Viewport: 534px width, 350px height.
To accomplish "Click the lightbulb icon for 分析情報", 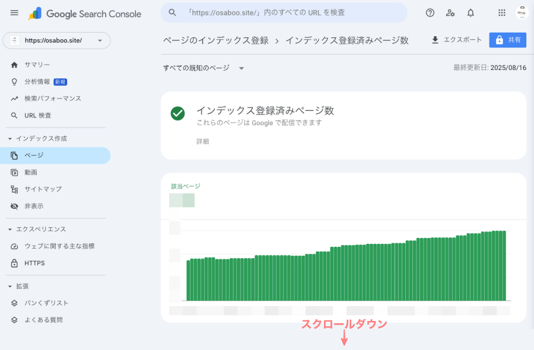I will tap(14, 82).
